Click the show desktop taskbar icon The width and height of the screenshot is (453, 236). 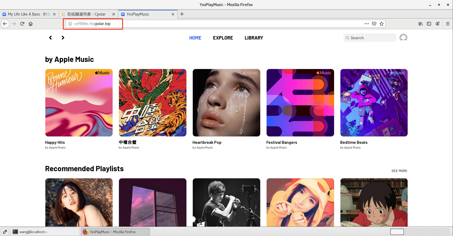click(x=5, y=232)
